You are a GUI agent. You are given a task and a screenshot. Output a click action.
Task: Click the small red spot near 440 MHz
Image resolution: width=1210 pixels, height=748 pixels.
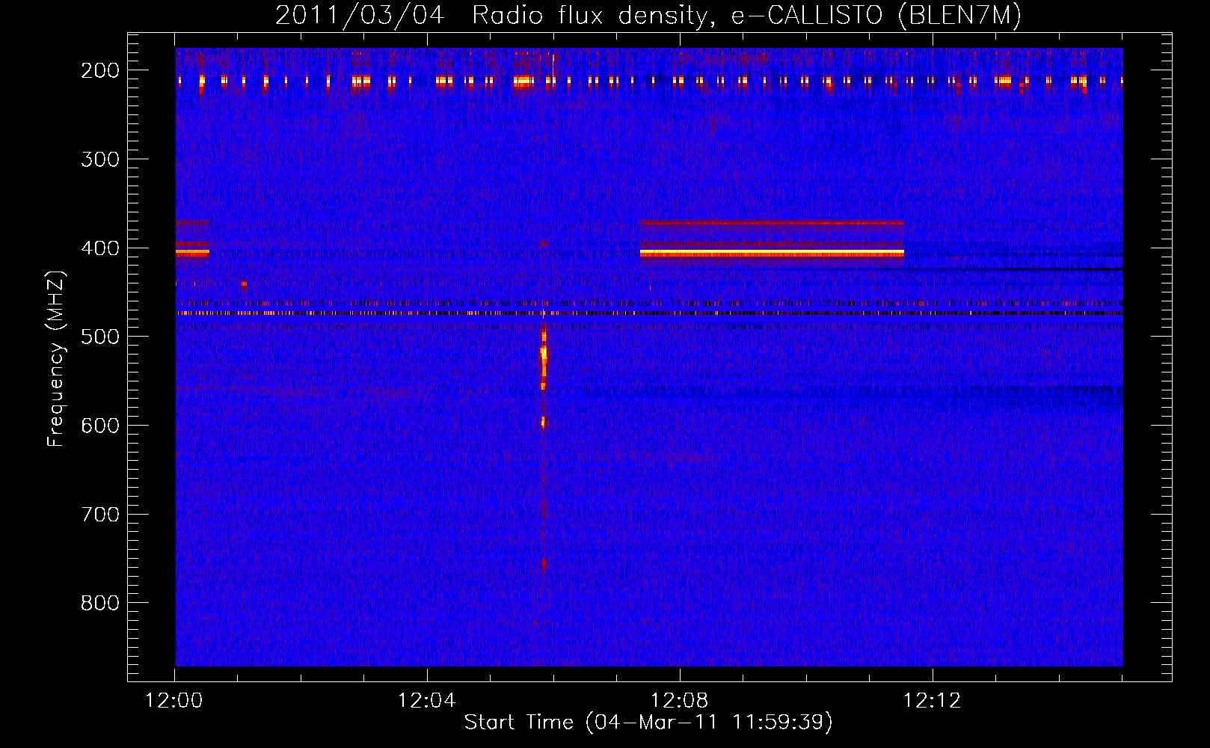tap(244, 284)
